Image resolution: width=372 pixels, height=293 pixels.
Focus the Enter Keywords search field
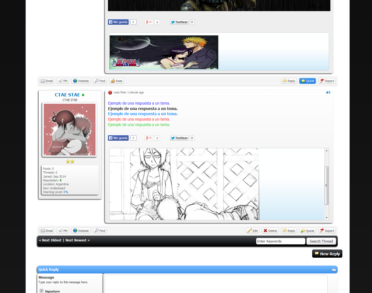(x=280, y=241)
